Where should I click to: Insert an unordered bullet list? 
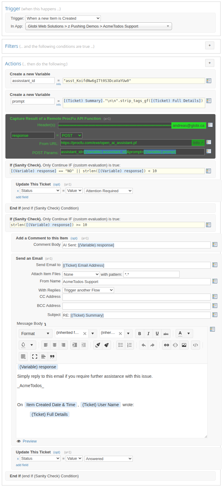point(121,345)
